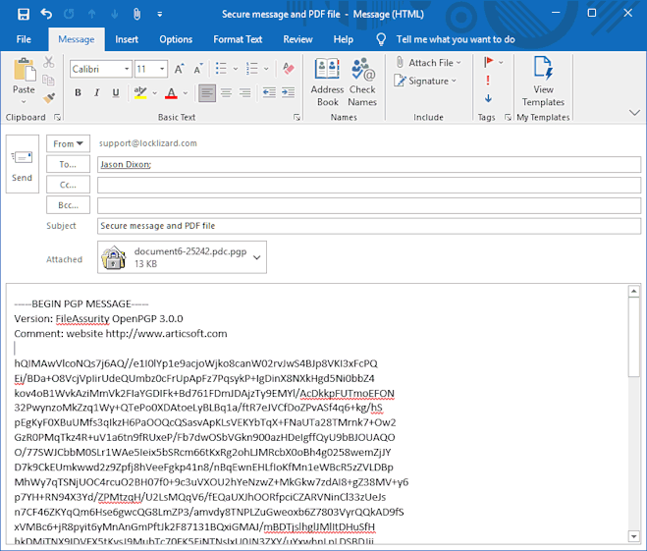
Task: Toggle Underline formatting
Action: coord(116,92)
